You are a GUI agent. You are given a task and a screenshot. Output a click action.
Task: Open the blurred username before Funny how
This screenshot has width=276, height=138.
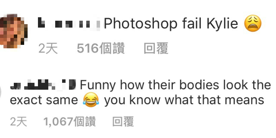(43, 85)
